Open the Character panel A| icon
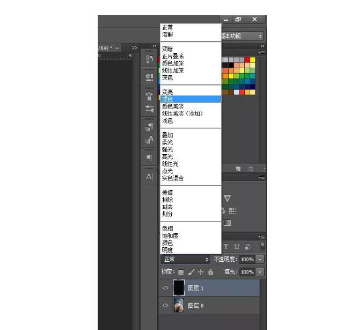The height and width of the screenshot is (330, 343). tap(149, 176)
